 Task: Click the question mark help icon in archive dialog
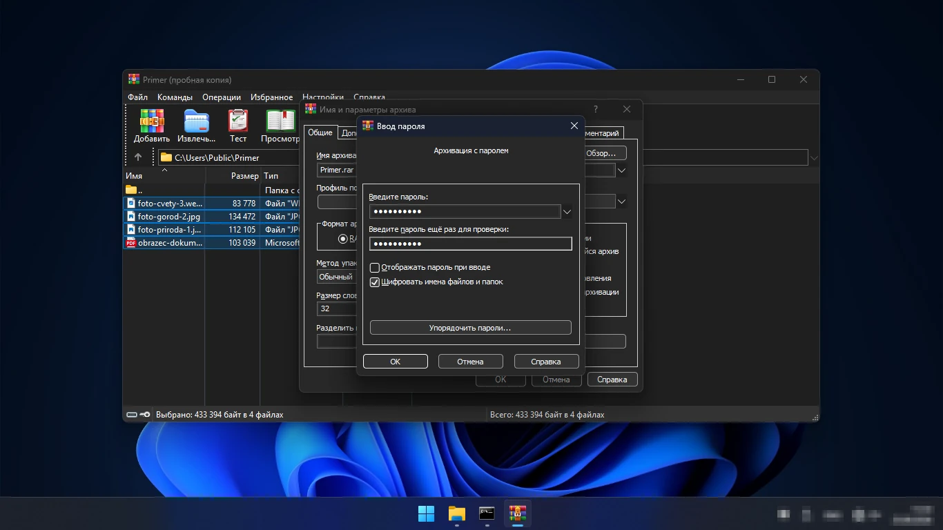596,109
